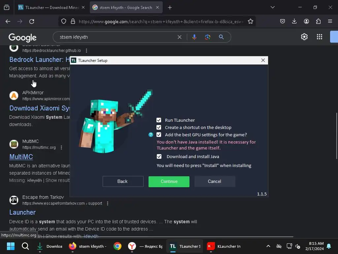This screenshot has height=254, width=338.
Task: Click the Google search input field
Action: (117, 37)
